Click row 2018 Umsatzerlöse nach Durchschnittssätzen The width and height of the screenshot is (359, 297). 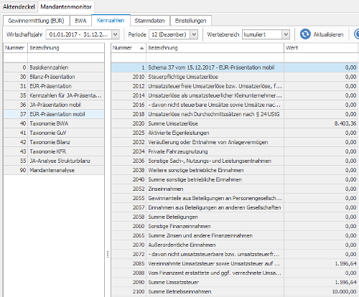tap(235, 114)
